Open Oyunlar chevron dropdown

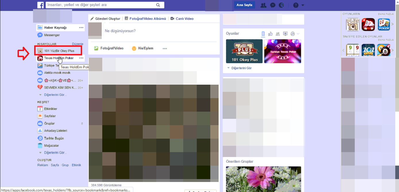pyautogui.click(x=298, y=34)
